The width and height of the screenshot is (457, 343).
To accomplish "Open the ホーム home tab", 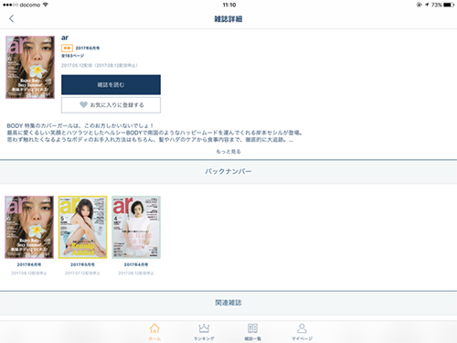I will pyautogui.click(x=154, y=332).
